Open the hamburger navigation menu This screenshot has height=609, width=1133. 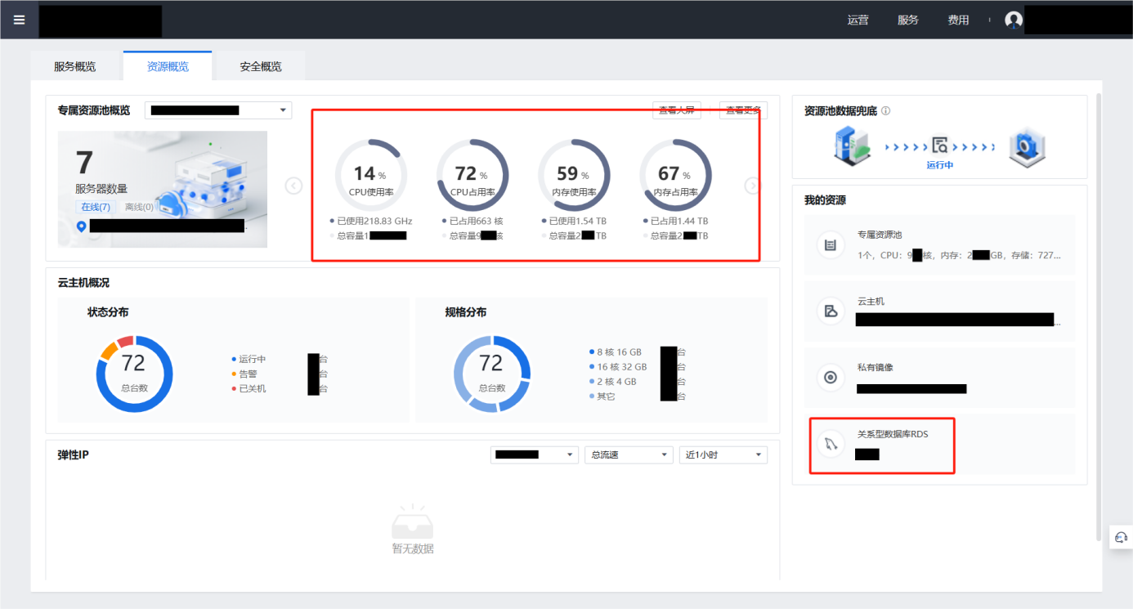[19, 20]
